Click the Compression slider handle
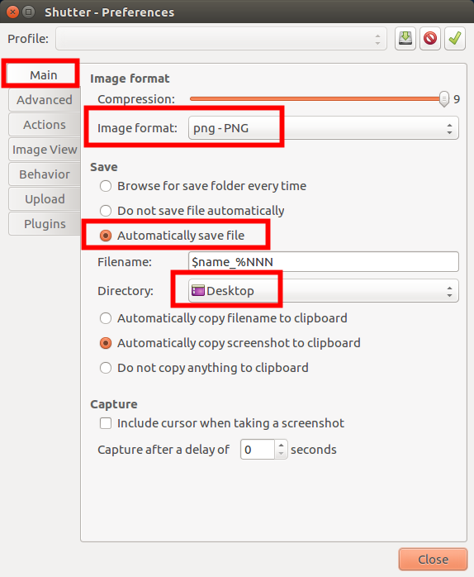Screen dimensions: 474x577 pos(444,98)
